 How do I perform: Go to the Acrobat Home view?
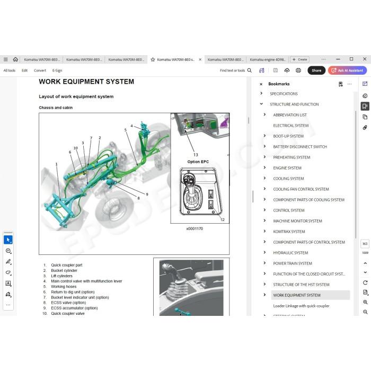click(x=15, y=59)
